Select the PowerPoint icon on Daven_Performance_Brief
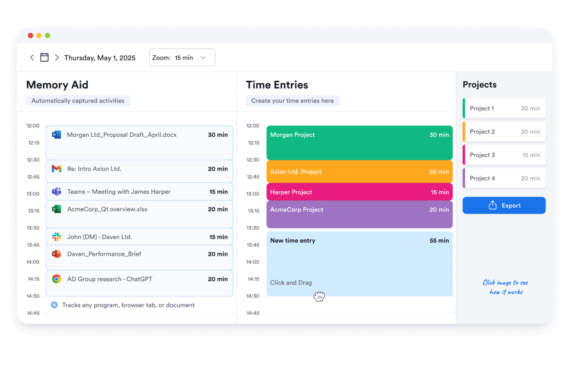 click(x=56, y=254)
